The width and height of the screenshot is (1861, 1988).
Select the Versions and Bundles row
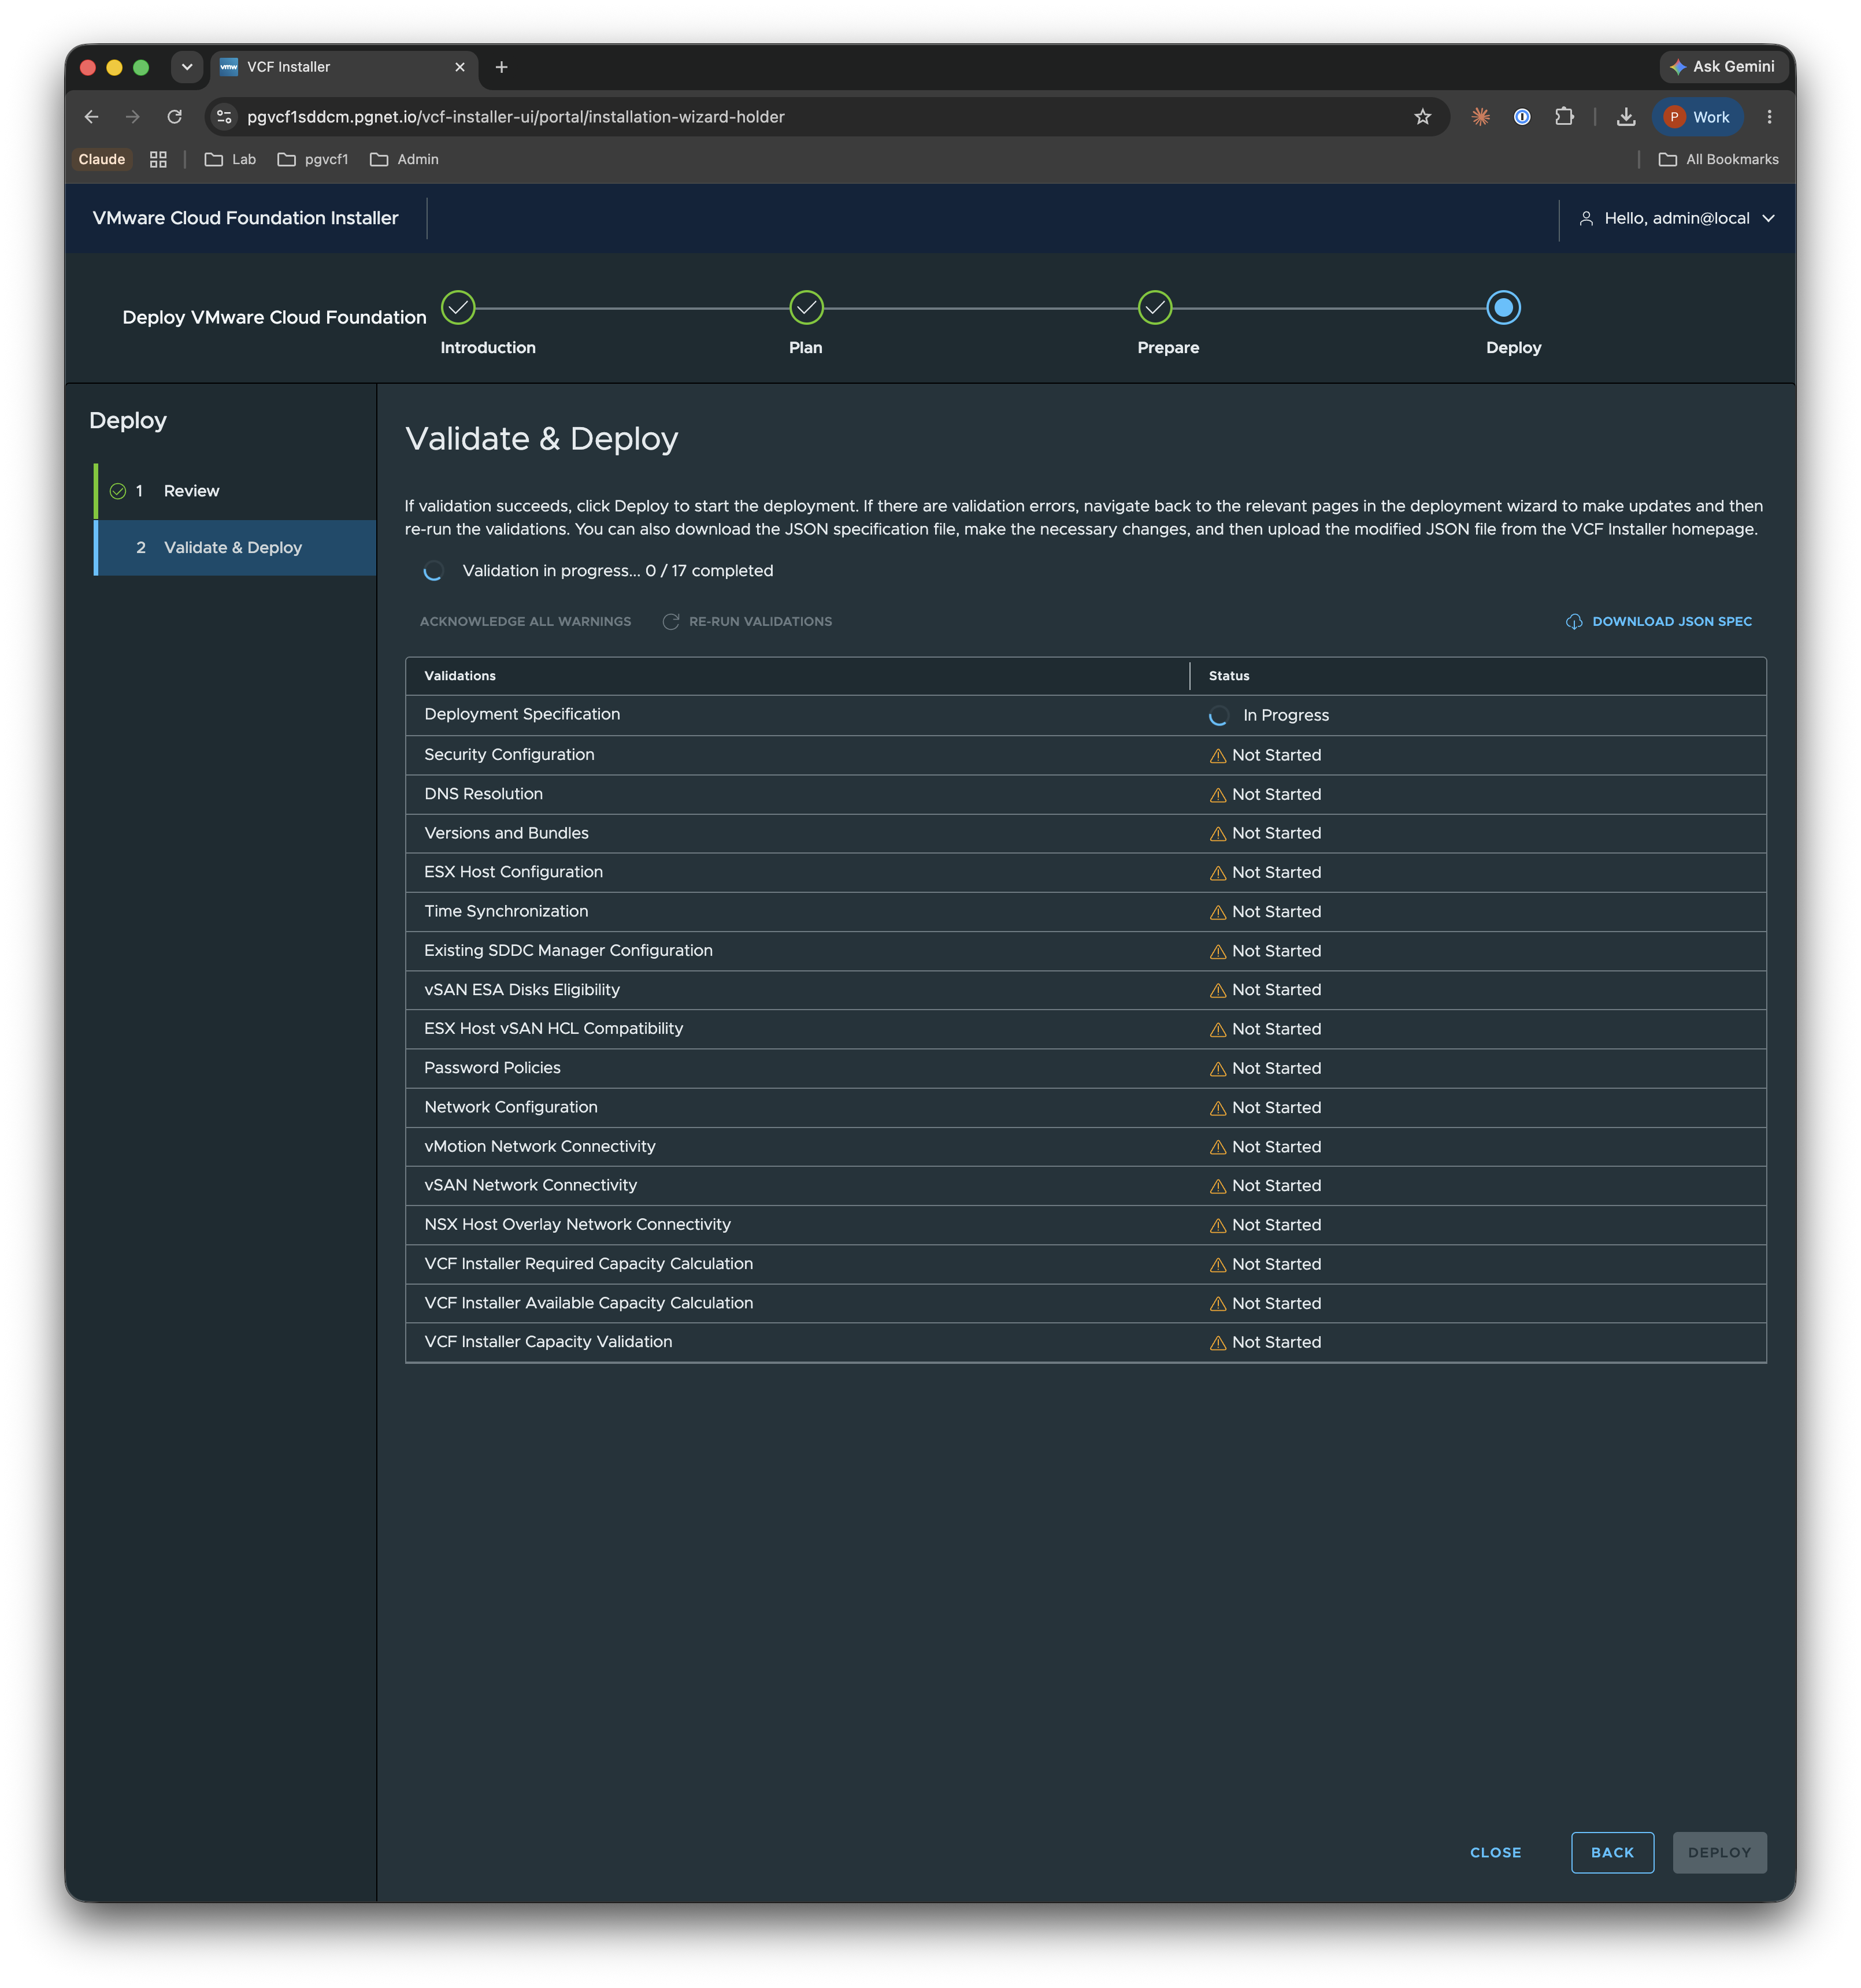tap(1085, 834)
